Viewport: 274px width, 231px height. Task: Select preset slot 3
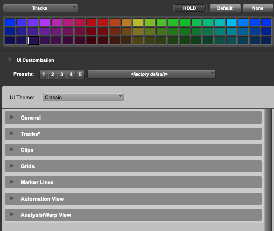pyautogui.click(x=62, y=74)
